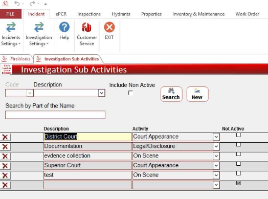Click Court Appearance activity in Superior Court row
Image resolution: width=268 pixels, height=199 pixels.
156,165
